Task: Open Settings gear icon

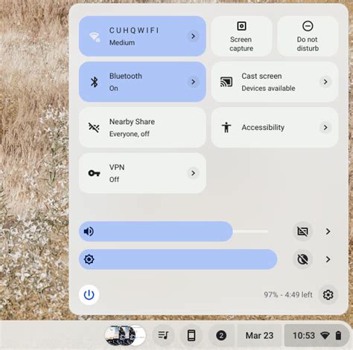Action: coord(328,295)
